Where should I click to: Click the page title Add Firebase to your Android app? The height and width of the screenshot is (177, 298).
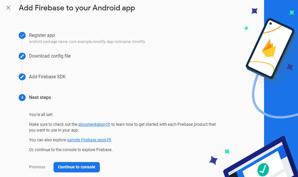(77, 8)
